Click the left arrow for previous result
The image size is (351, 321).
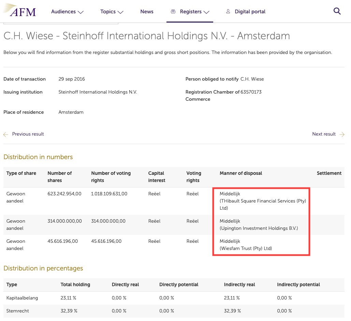[6, 135]
